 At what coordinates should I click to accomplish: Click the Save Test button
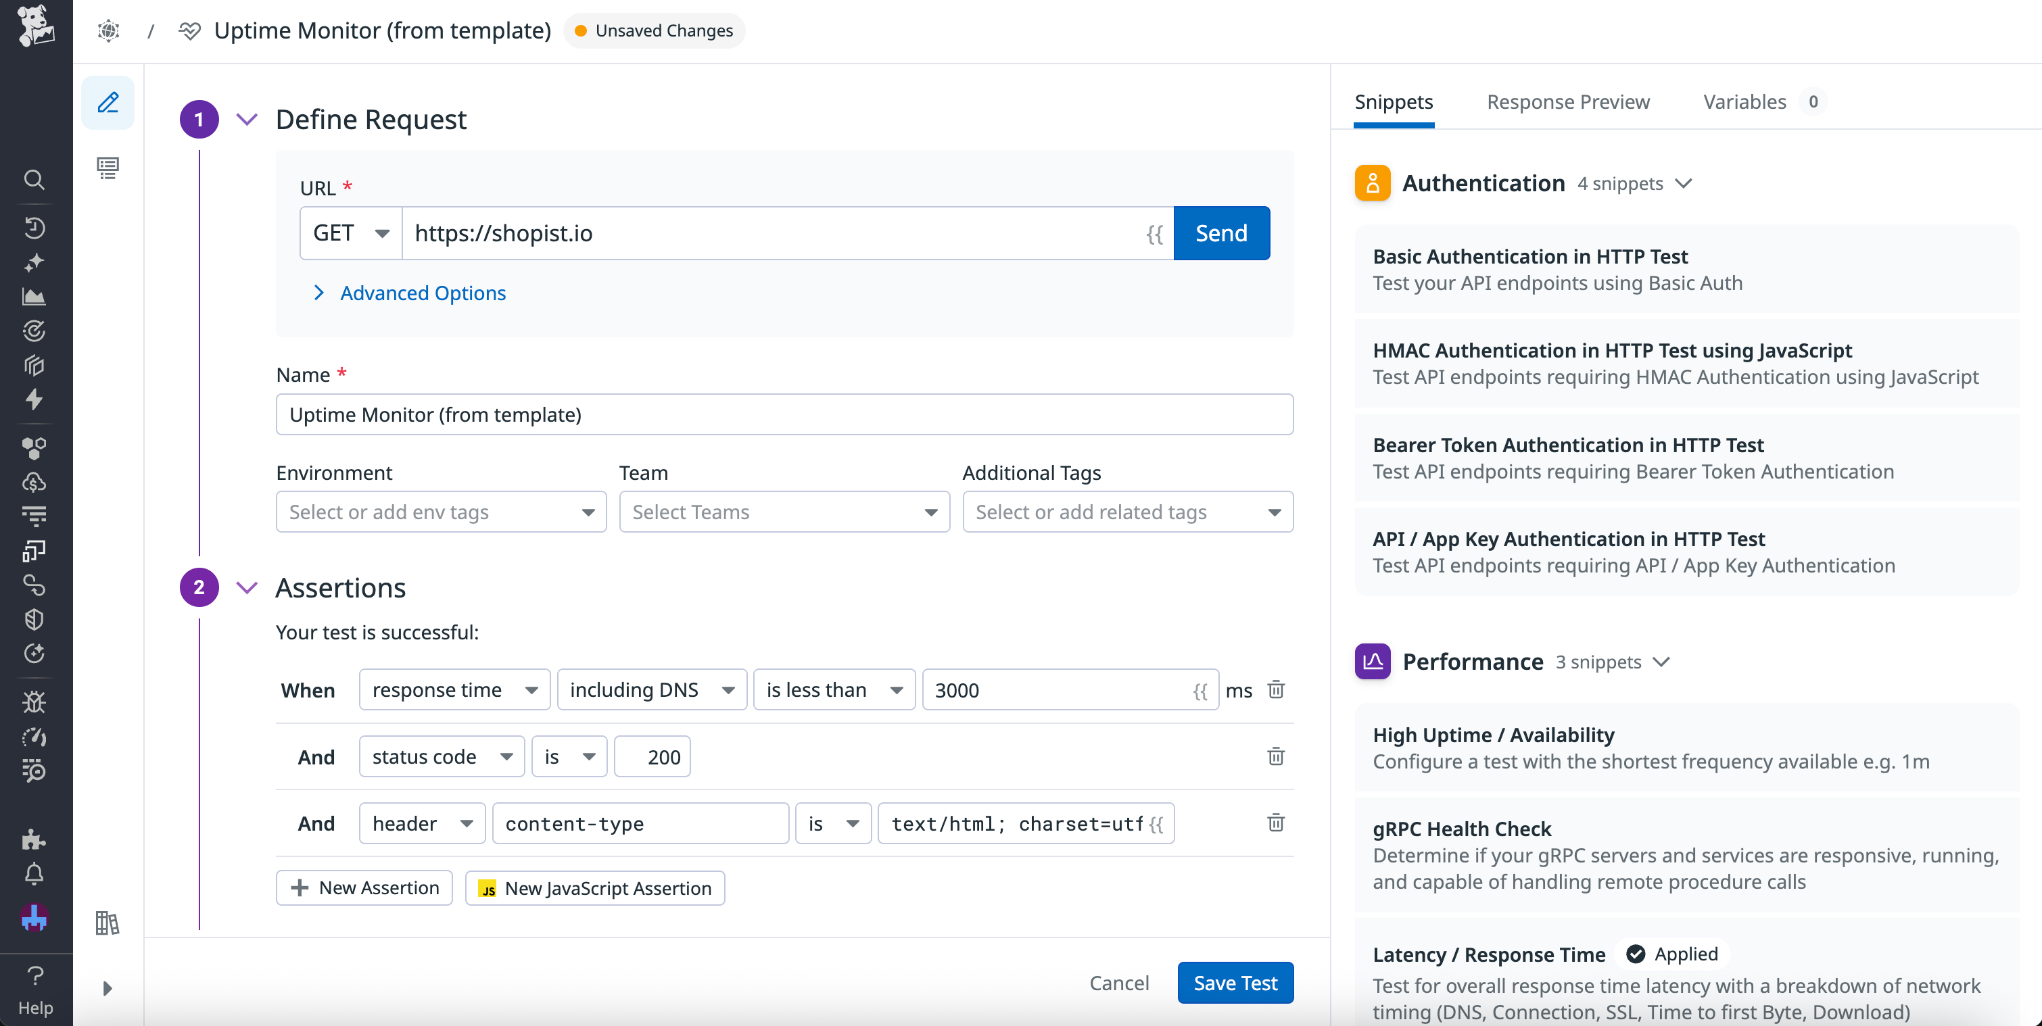coord(1235,983)
